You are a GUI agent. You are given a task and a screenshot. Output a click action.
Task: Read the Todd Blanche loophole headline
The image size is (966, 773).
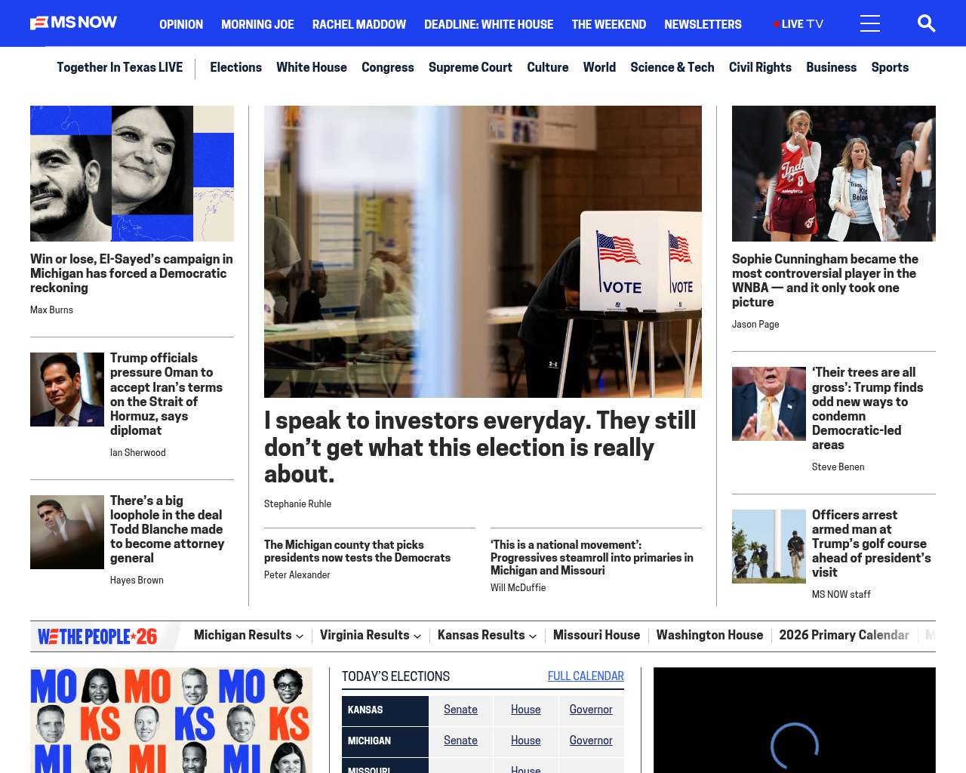168,529
